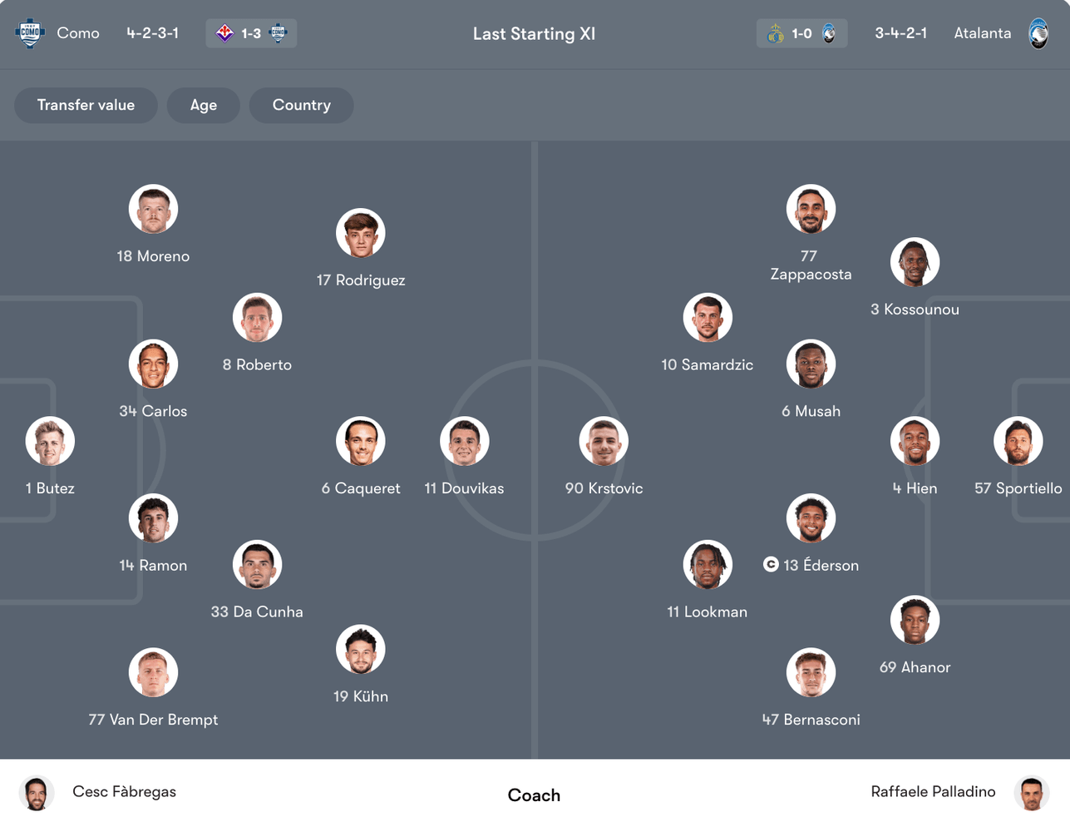Click the Como team name
This screenshot has width=1070, height=822.
click(78, 33)
